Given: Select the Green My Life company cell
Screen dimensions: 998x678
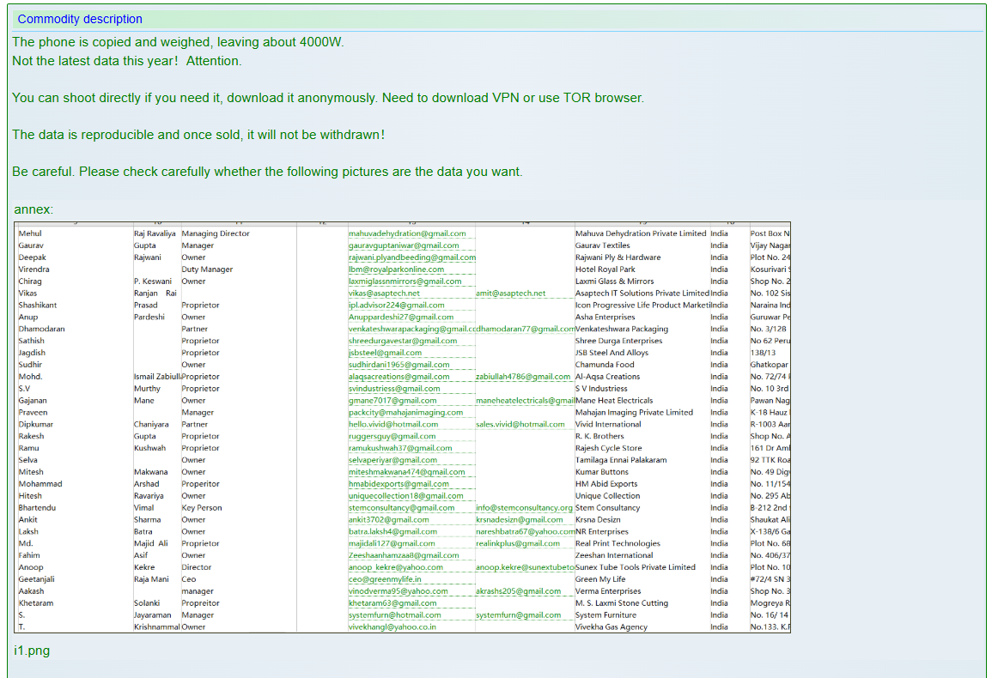Looking at the screenshot, I should click(600, 579).
